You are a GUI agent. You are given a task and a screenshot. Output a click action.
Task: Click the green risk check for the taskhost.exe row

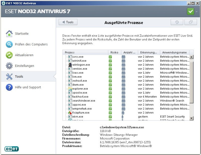click(110, 97)
